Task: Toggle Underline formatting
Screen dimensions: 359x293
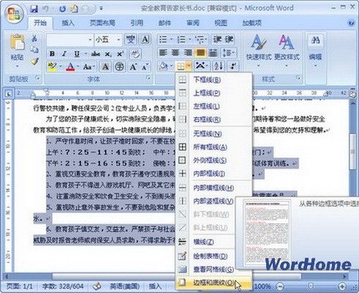Action: coord(77,53)
